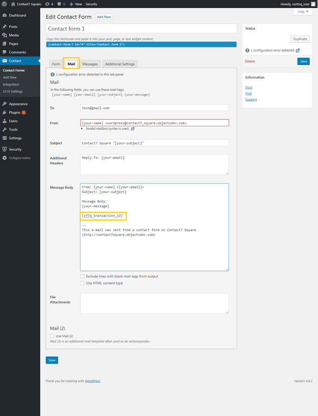
Task: Click the Additional Headers textarea
Action: [154, 164]
